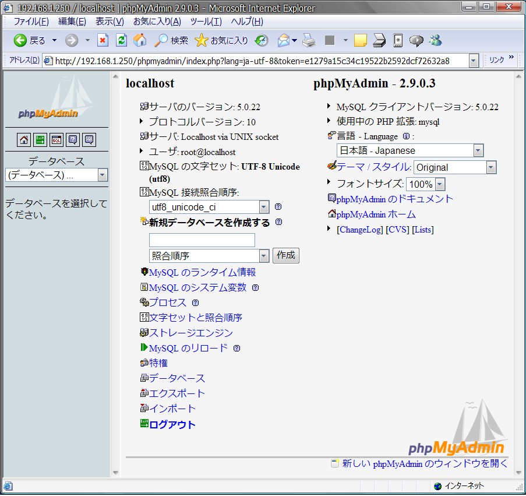This screenshot has height=496, width=526.
Task: Open the 表示(V) menu
Action: [110, 22]
